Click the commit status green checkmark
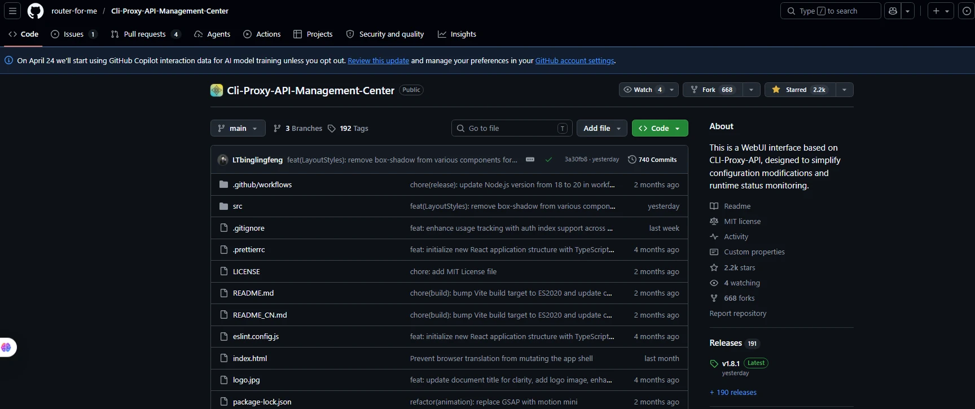Viewport: 975px width, 409px height. coord(548,160)
